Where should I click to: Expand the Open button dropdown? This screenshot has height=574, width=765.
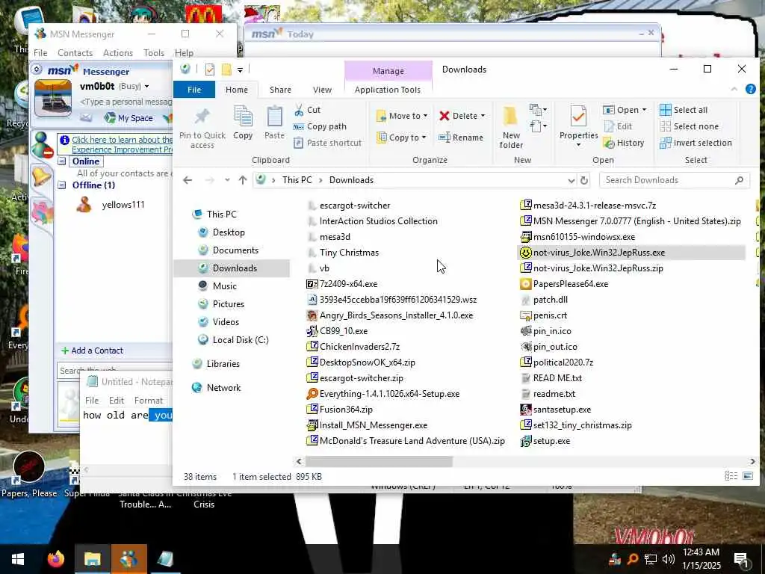click(645, 110)
